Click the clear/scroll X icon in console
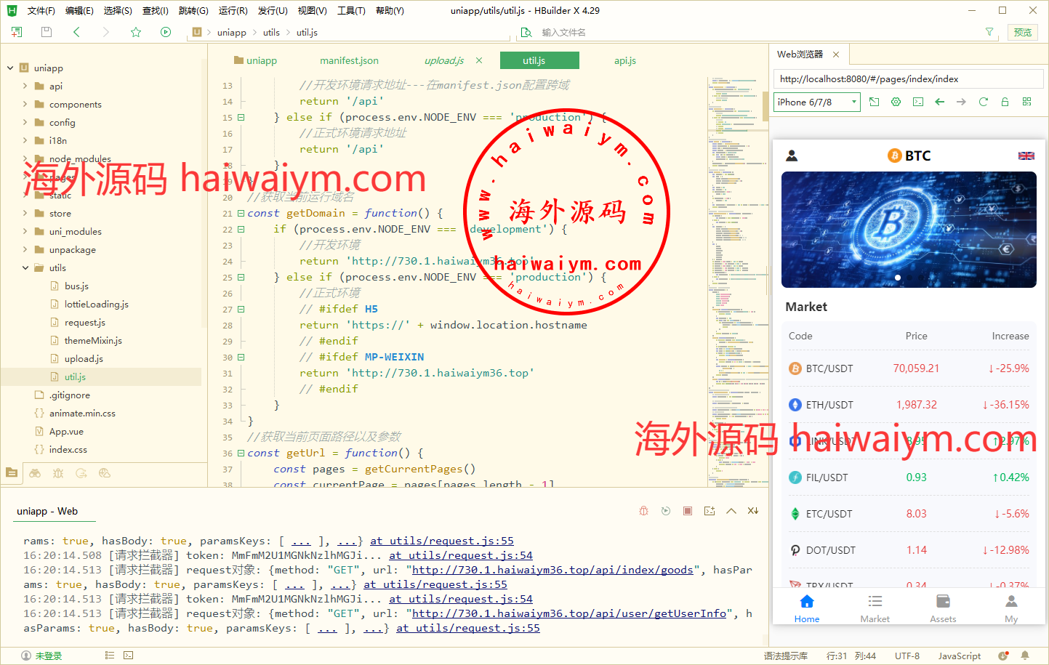This screenshot has width=1049, height=665. point(753,511)
